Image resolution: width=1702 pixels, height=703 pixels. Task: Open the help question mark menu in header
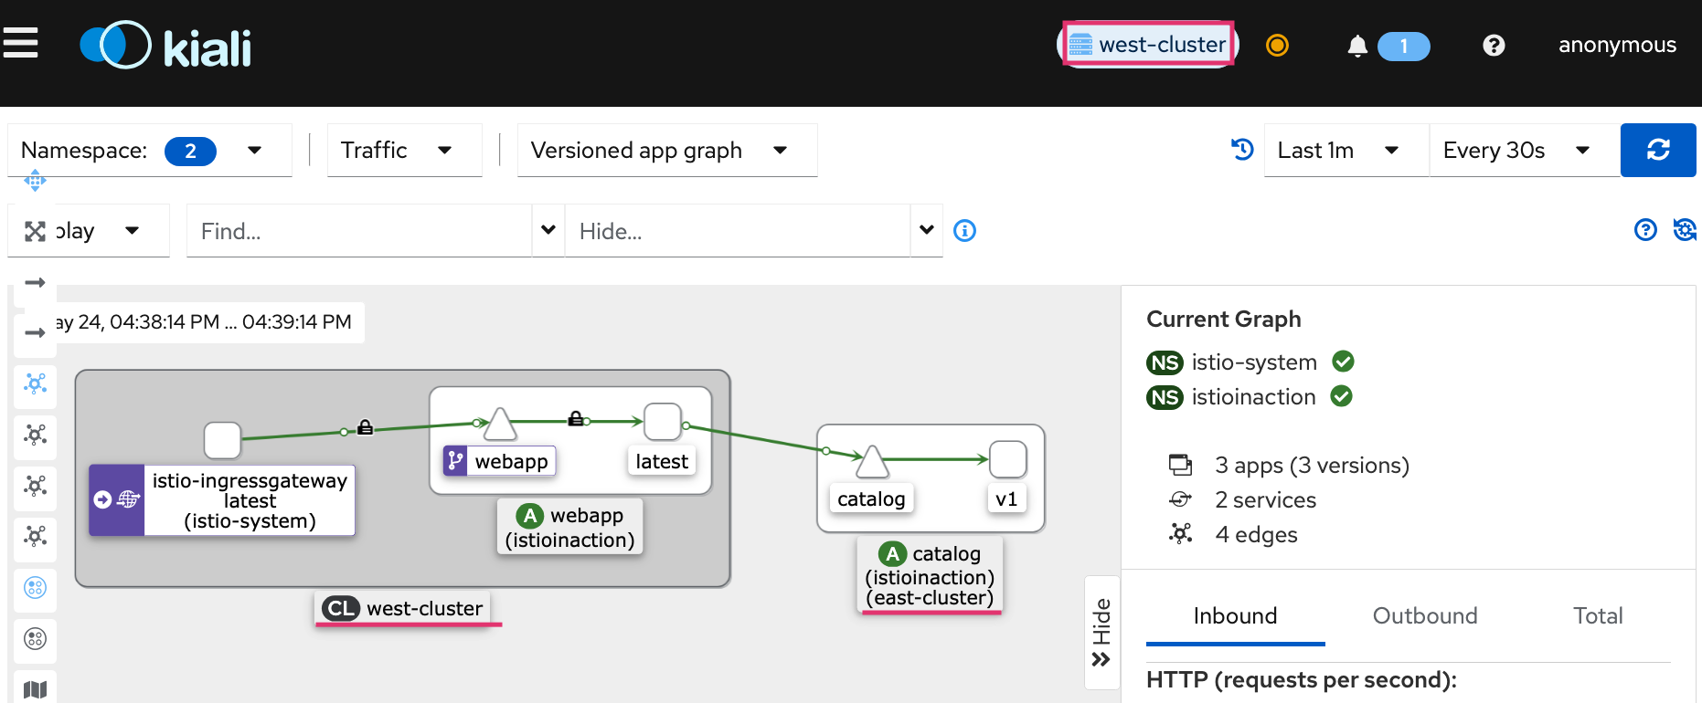tap(1494, 45)
